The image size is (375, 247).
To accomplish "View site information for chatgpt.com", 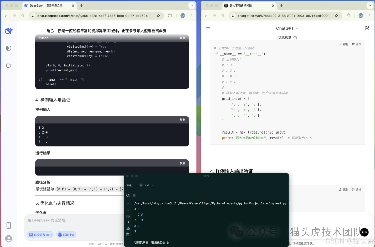I will coord(233,16).
